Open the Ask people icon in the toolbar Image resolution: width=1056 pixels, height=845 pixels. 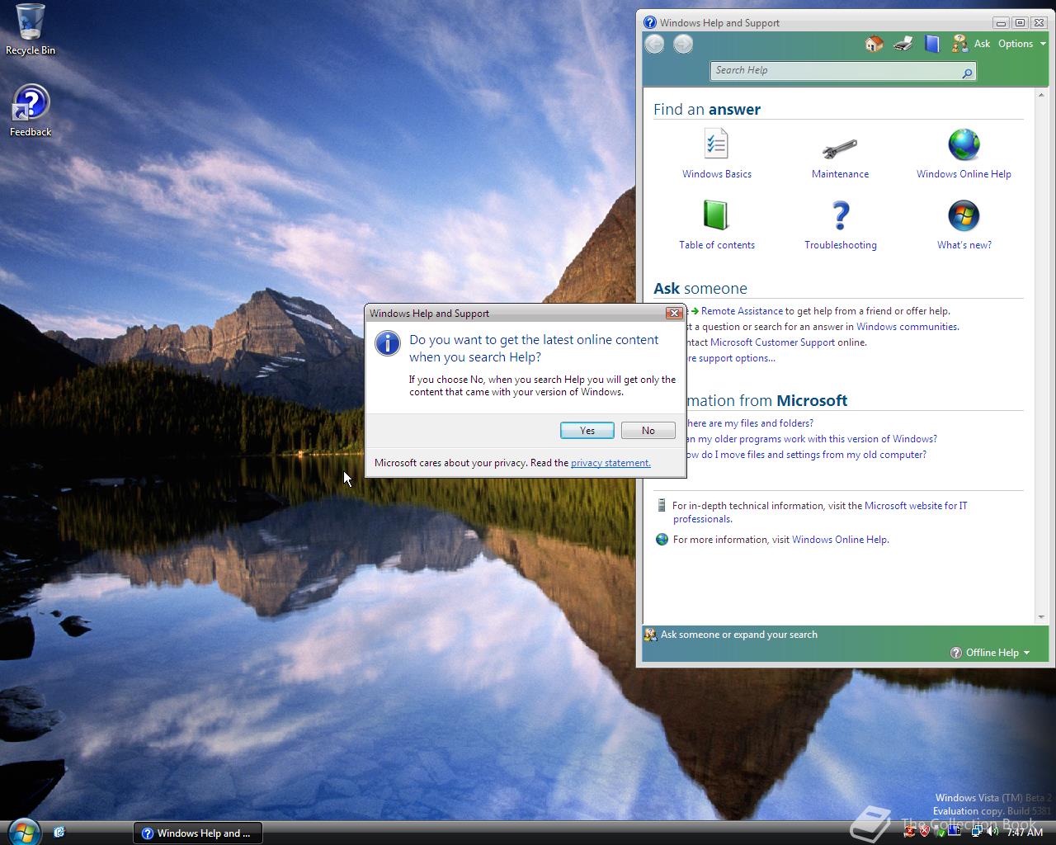tap(959, 44)
